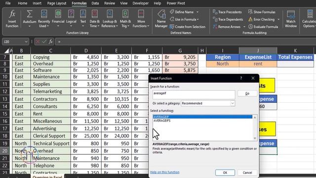Open Lookup & Reference functions
316x178 pixels.
point(110,19)
